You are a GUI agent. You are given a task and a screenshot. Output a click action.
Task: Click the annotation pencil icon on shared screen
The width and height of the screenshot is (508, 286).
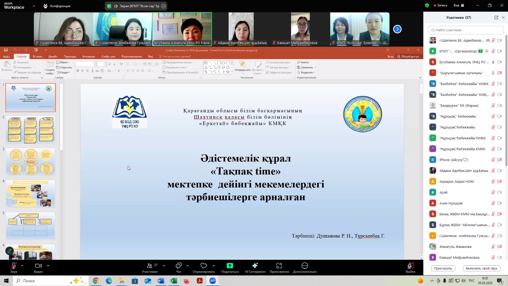click(10, 251)
